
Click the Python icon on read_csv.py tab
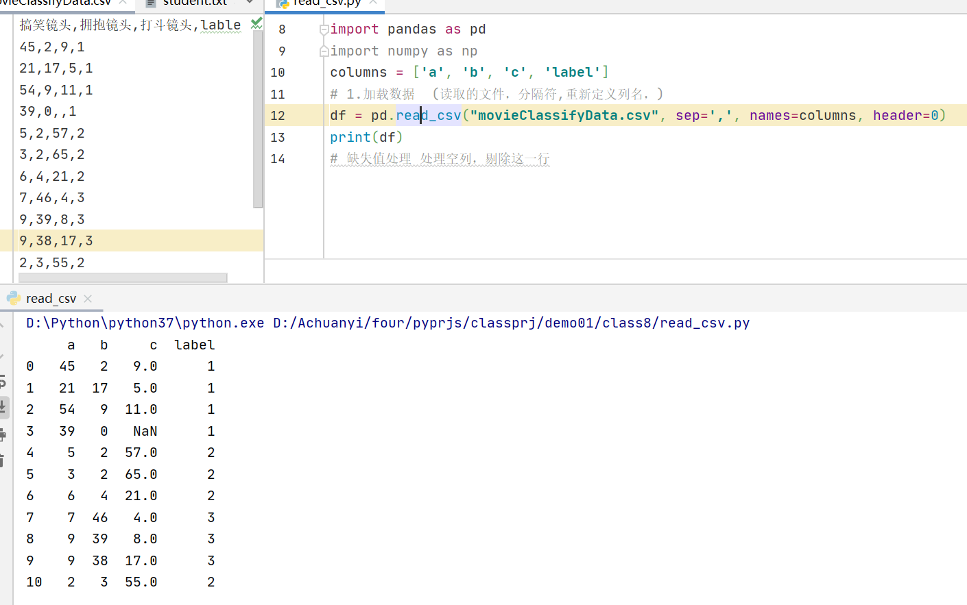(x=283, y=3)
